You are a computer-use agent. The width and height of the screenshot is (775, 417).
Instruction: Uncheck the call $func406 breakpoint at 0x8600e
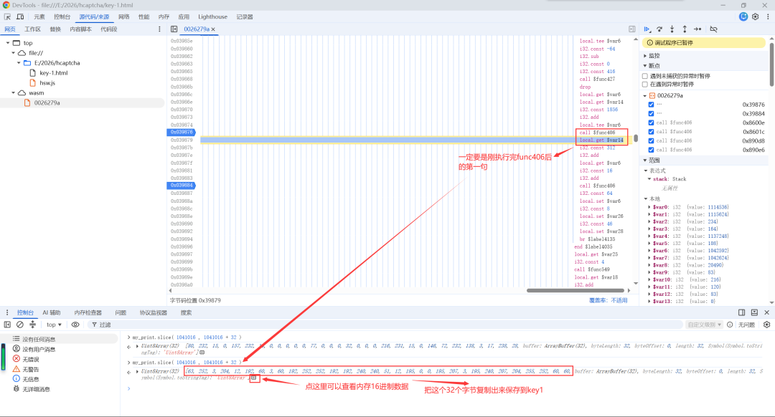tap(651, 123)
